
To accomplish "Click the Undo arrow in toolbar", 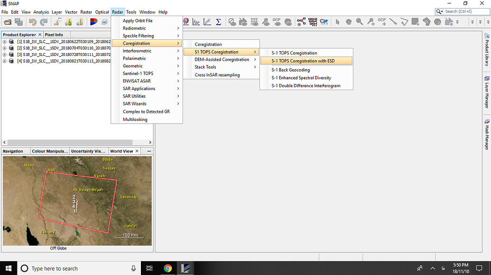I will tap(32, 22).
